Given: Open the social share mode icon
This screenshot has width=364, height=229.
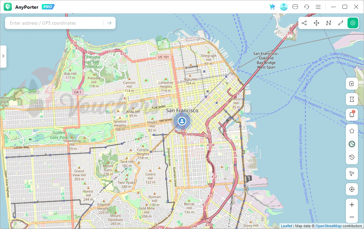Looking at the screenshot, I should click(304, 23).
